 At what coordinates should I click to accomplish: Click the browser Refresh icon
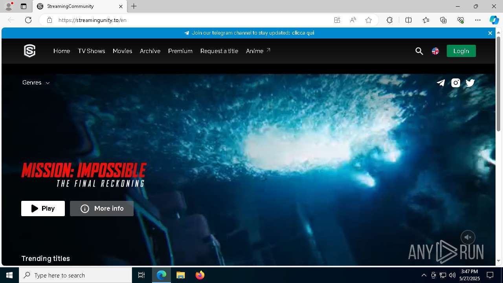28,20
